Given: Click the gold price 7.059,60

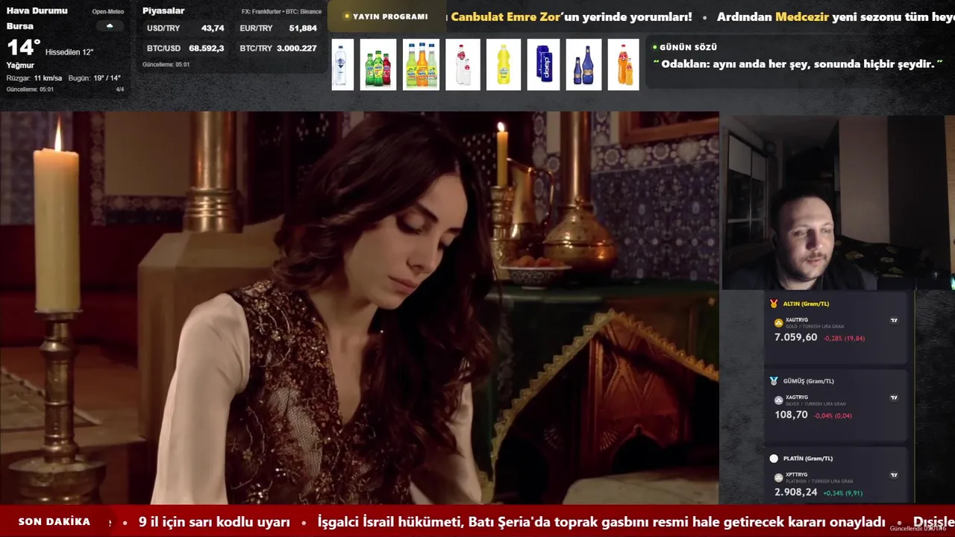Looking at the screenshot, I should (796, 337).
